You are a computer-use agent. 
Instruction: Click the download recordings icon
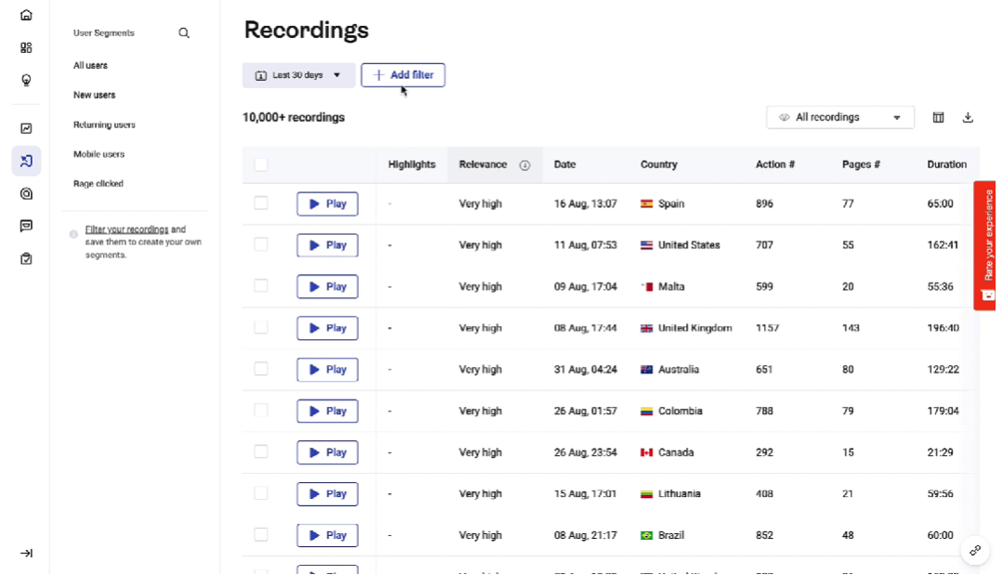click(968, 118)
